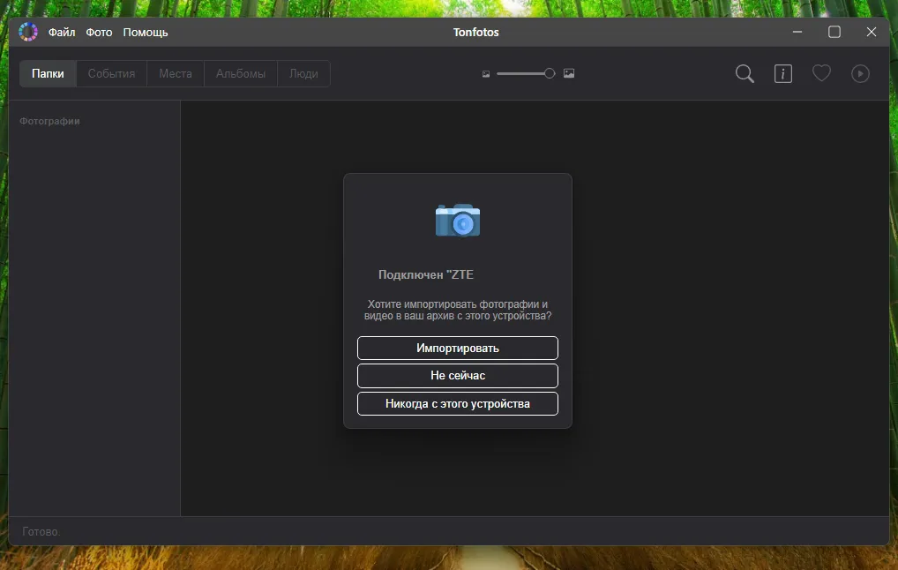Start slideshow with the play icon
Screen dimensions: 898x570
point(860,74)
